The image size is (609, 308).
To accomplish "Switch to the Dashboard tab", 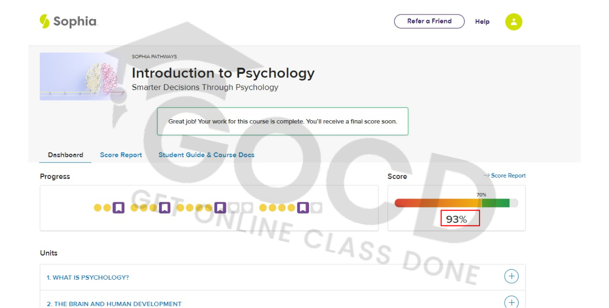I will [66, 155].
